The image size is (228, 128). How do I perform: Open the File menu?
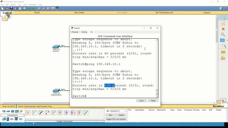click(2, 5)
